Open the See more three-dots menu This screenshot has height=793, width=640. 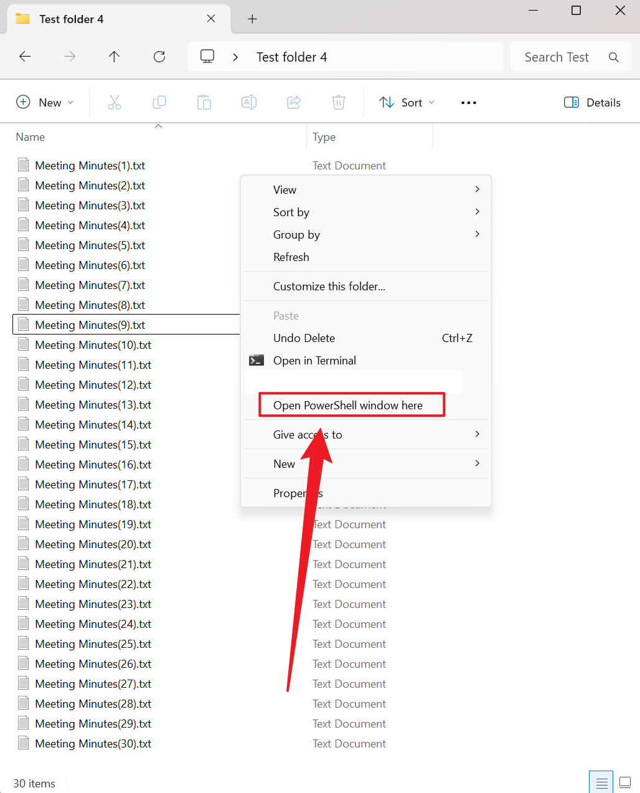point(469,103)
